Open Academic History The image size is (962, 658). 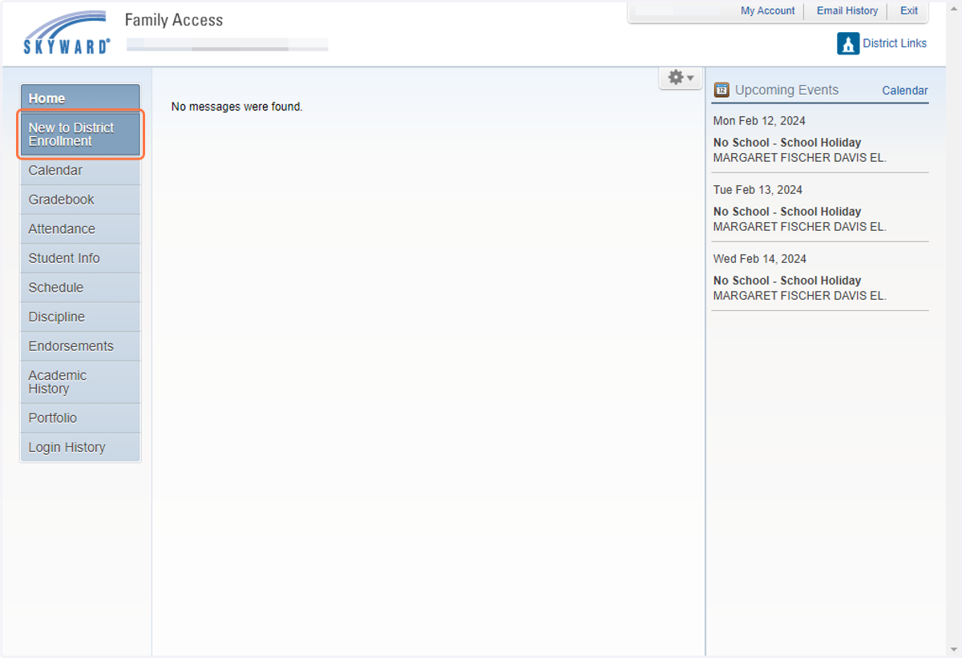coord(80,382)
